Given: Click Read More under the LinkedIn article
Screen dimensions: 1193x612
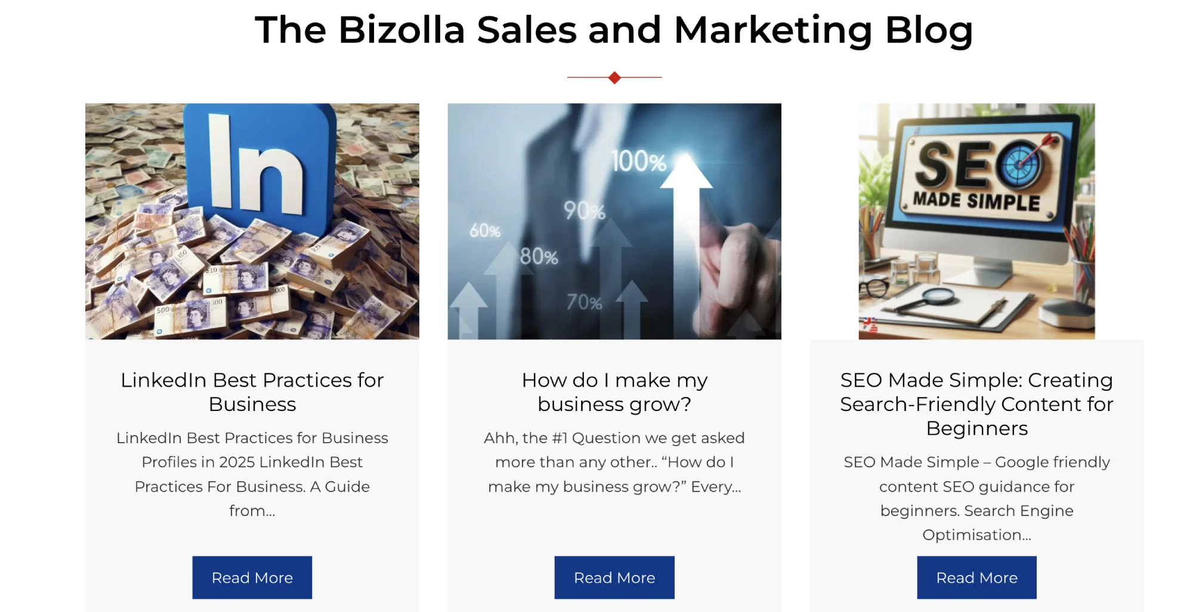Looking at the screenshot, I should 252,577.
